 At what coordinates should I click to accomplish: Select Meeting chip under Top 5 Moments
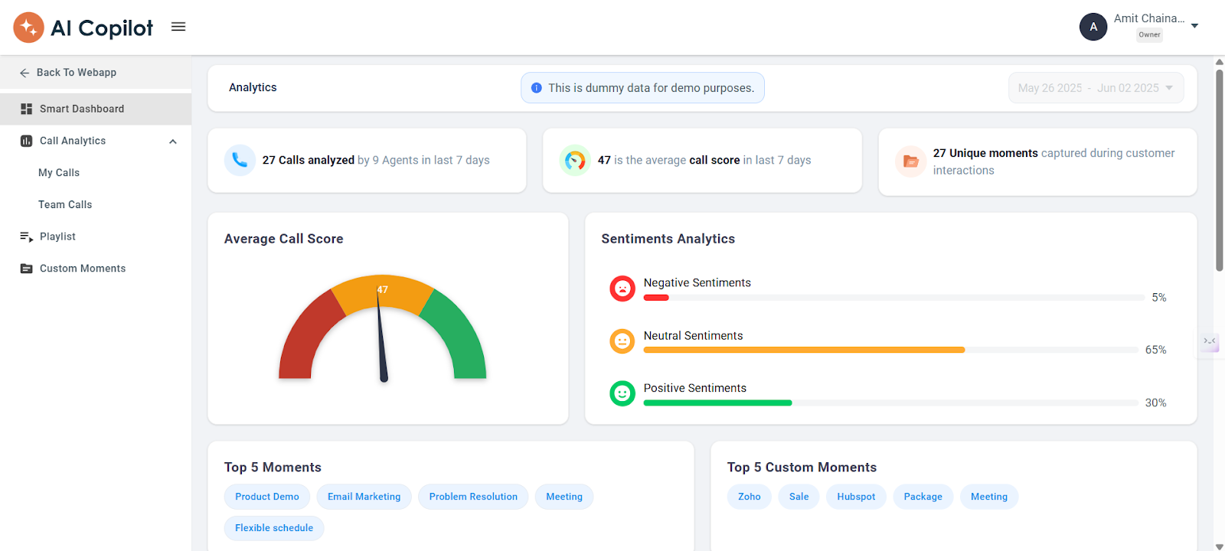(564, 497)
